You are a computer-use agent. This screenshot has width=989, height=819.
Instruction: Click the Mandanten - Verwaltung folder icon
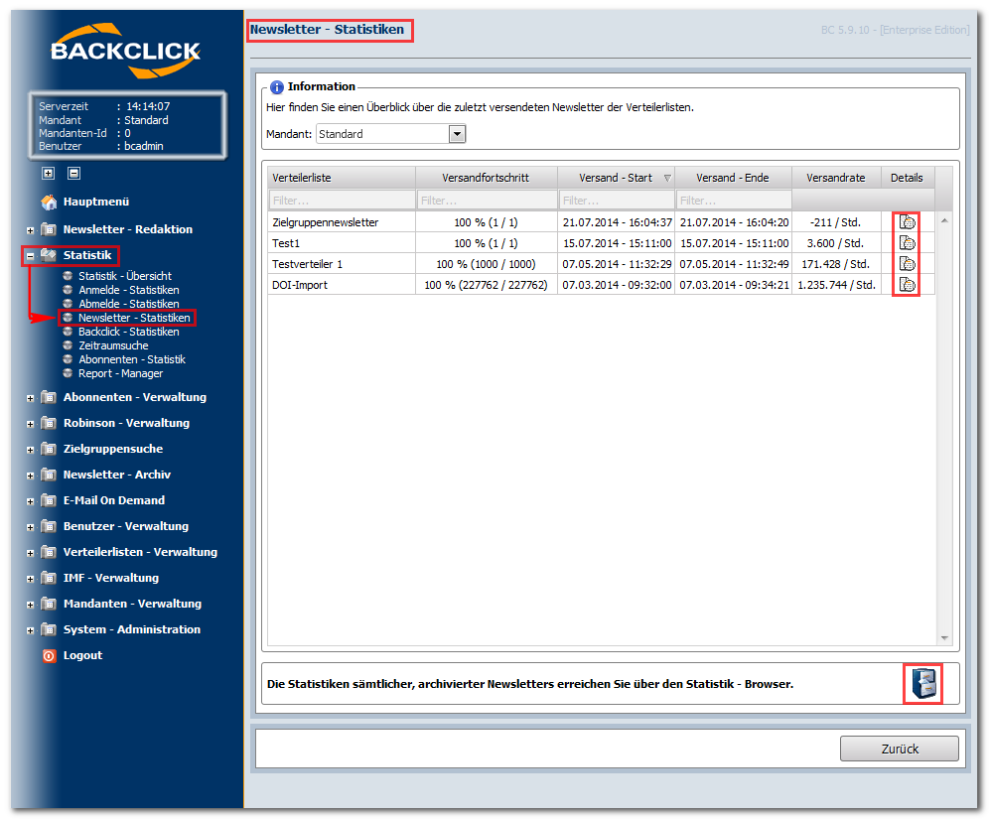49,604
